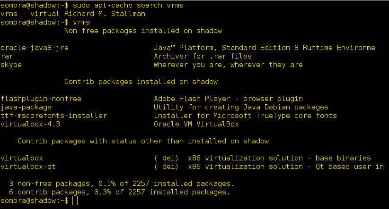Click the skype package entry

11,65
